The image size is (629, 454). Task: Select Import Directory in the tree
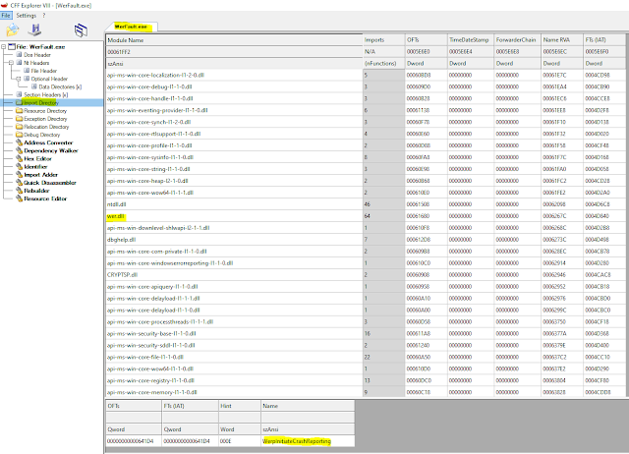click(x=41, y=102)
